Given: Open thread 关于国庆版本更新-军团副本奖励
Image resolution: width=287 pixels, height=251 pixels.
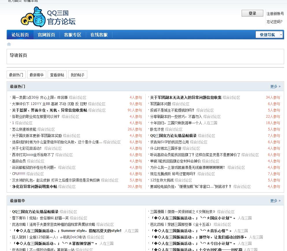Looking at the screenshot, I should point(37,136).
